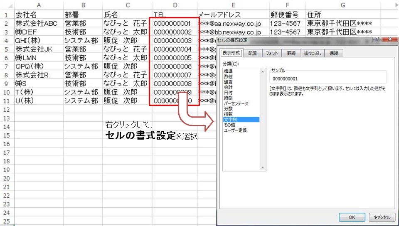This screenshot has height=226, width=399.
Task: Click the キャンセル button
Action: [x=382, y=217]
